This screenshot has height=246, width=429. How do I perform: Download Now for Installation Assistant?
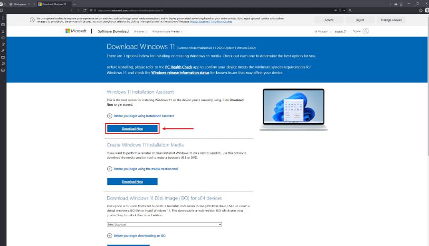coord(132,128)
